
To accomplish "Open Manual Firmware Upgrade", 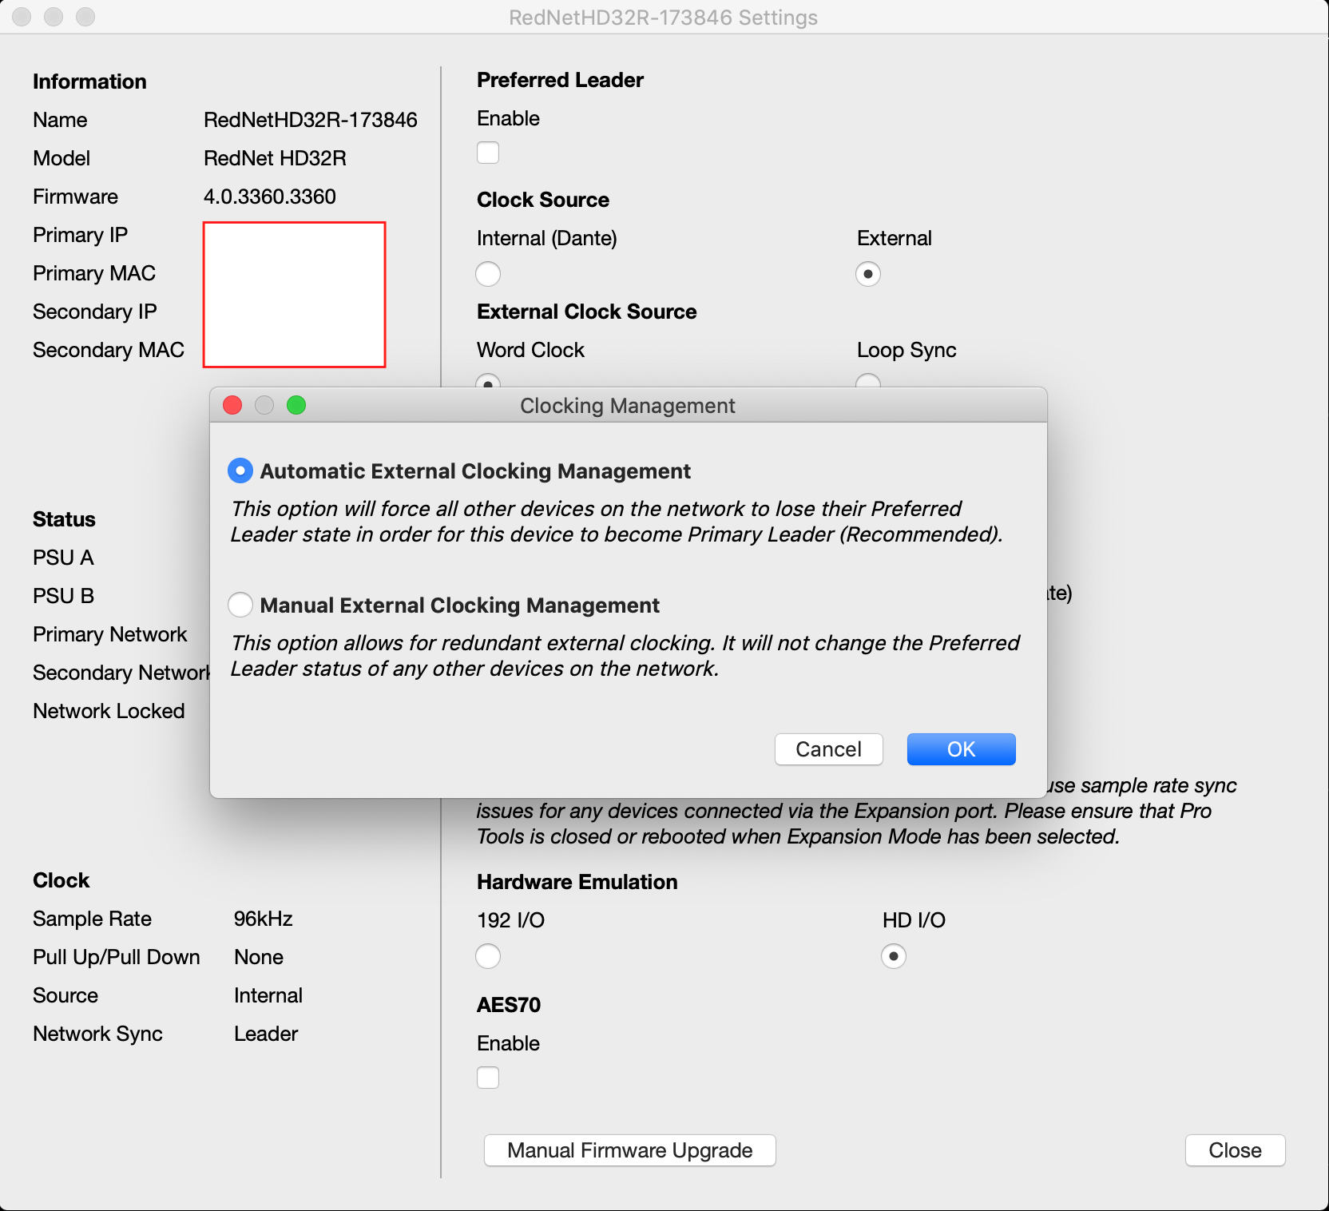I will [630, 1150].
